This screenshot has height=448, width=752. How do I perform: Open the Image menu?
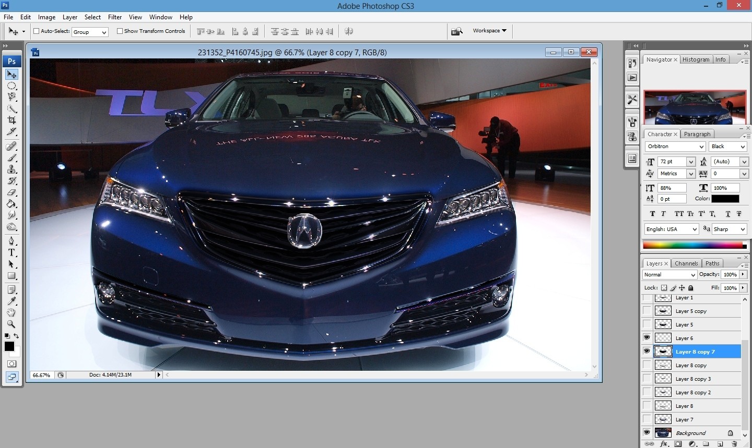click(x=46, y=17)
